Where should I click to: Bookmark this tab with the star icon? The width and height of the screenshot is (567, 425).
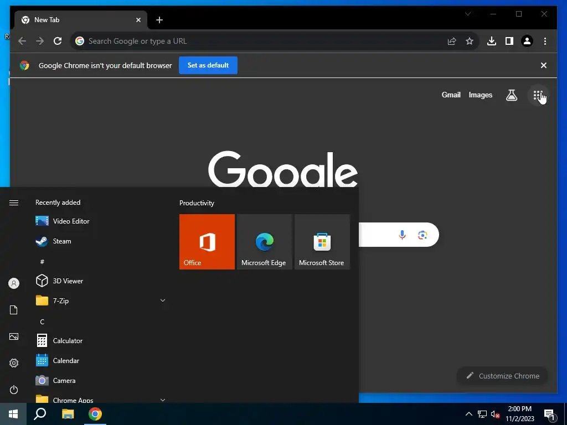(470, 41)
